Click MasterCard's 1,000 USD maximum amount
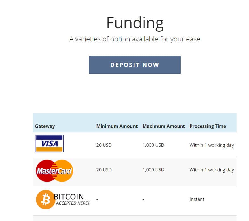Viewport: 249px width, 221px height. 153,170
